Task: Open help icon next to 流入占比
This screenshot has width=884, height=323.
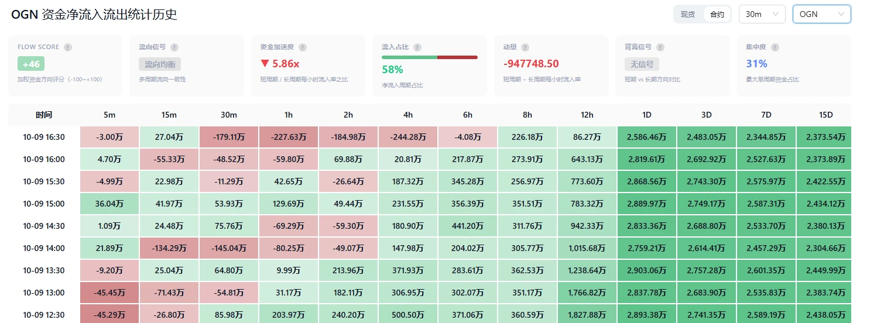Action: [x=417, y=47]
